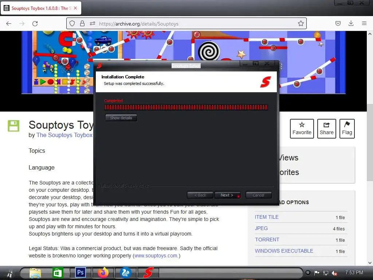Viewport: 373px width, 280px height.
Task: Click the muted volume tray icon
Action: point(334,273)
